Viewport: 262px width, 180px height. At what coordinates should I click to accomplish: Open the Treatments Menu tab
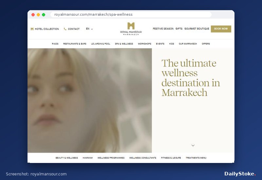tap(196, 158)
